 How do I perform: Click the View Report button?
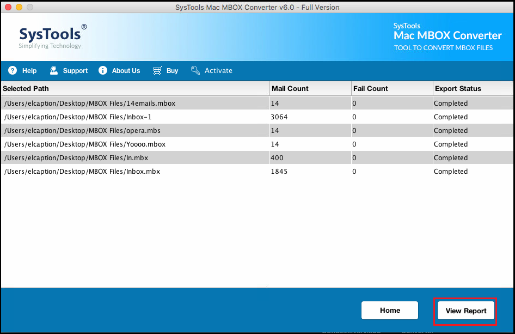click(x=466, y=311)
